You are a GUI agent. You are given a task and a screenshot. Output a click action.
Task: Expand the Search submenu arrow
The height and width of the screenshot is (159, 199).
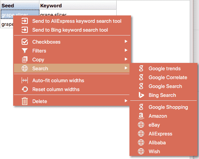click(x=126, y=68)
